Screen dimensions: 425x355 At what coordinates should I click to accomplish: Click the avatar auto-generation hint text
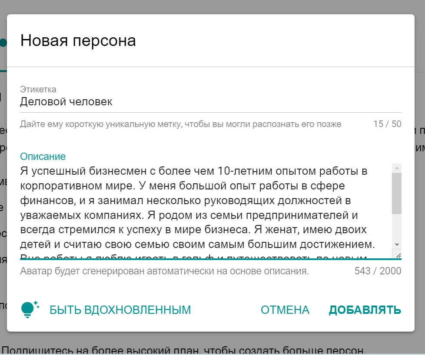coord(165,271)
